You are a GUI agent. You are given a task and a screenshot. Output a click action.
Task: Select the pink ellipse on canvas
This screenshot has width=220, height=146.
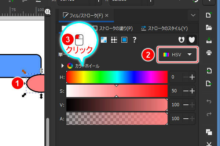(37, 83)
